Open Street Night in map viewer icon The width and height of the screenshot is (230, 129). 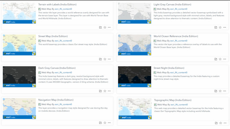pyautogui.click(x=216, y=91)
